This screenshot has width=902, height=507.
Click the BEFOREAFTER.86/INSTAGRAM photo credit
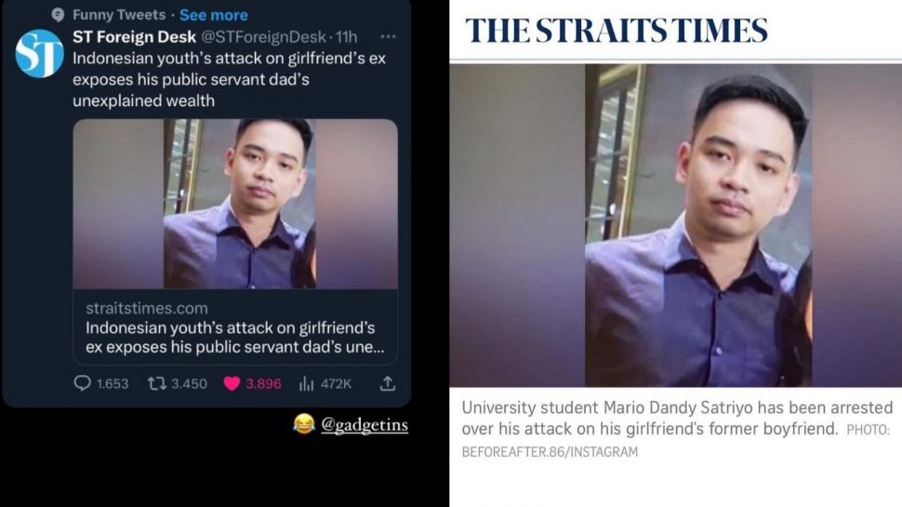click(x=550, y=452)
